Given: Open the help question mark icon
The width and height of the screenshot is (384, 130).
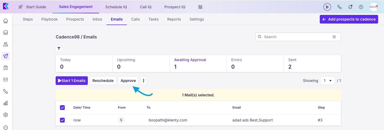Looking at the screenshot, I should tap(361, 7).
